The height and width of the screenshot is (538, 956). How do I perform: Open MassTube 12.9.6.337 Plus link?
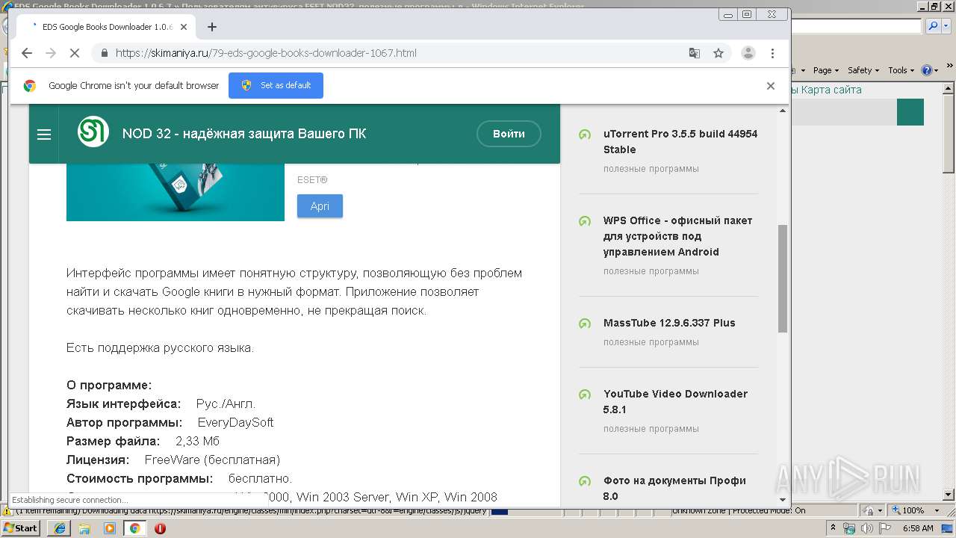click(x=669, y=323)
